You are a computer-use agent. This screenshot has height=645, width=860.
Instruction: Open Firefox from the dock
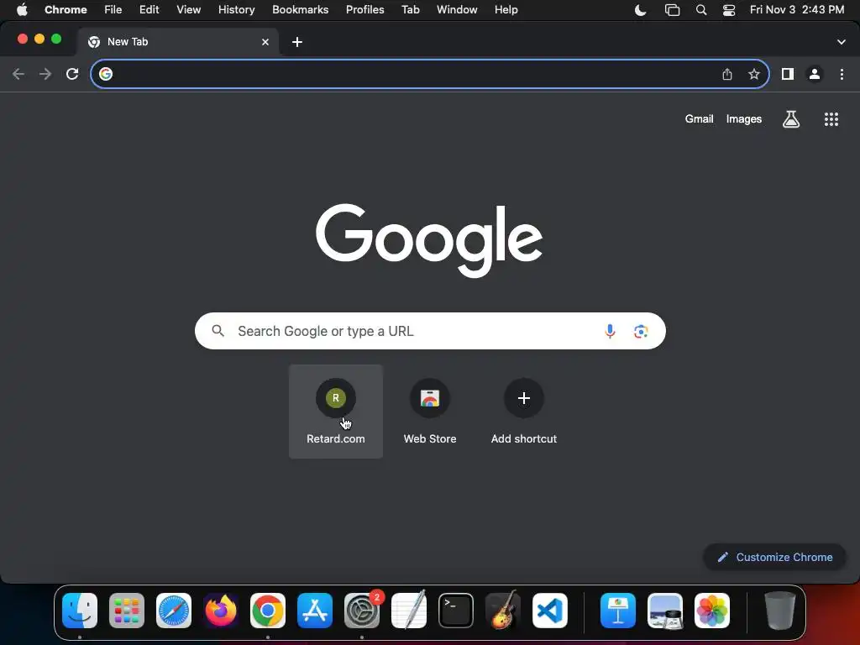221,611
